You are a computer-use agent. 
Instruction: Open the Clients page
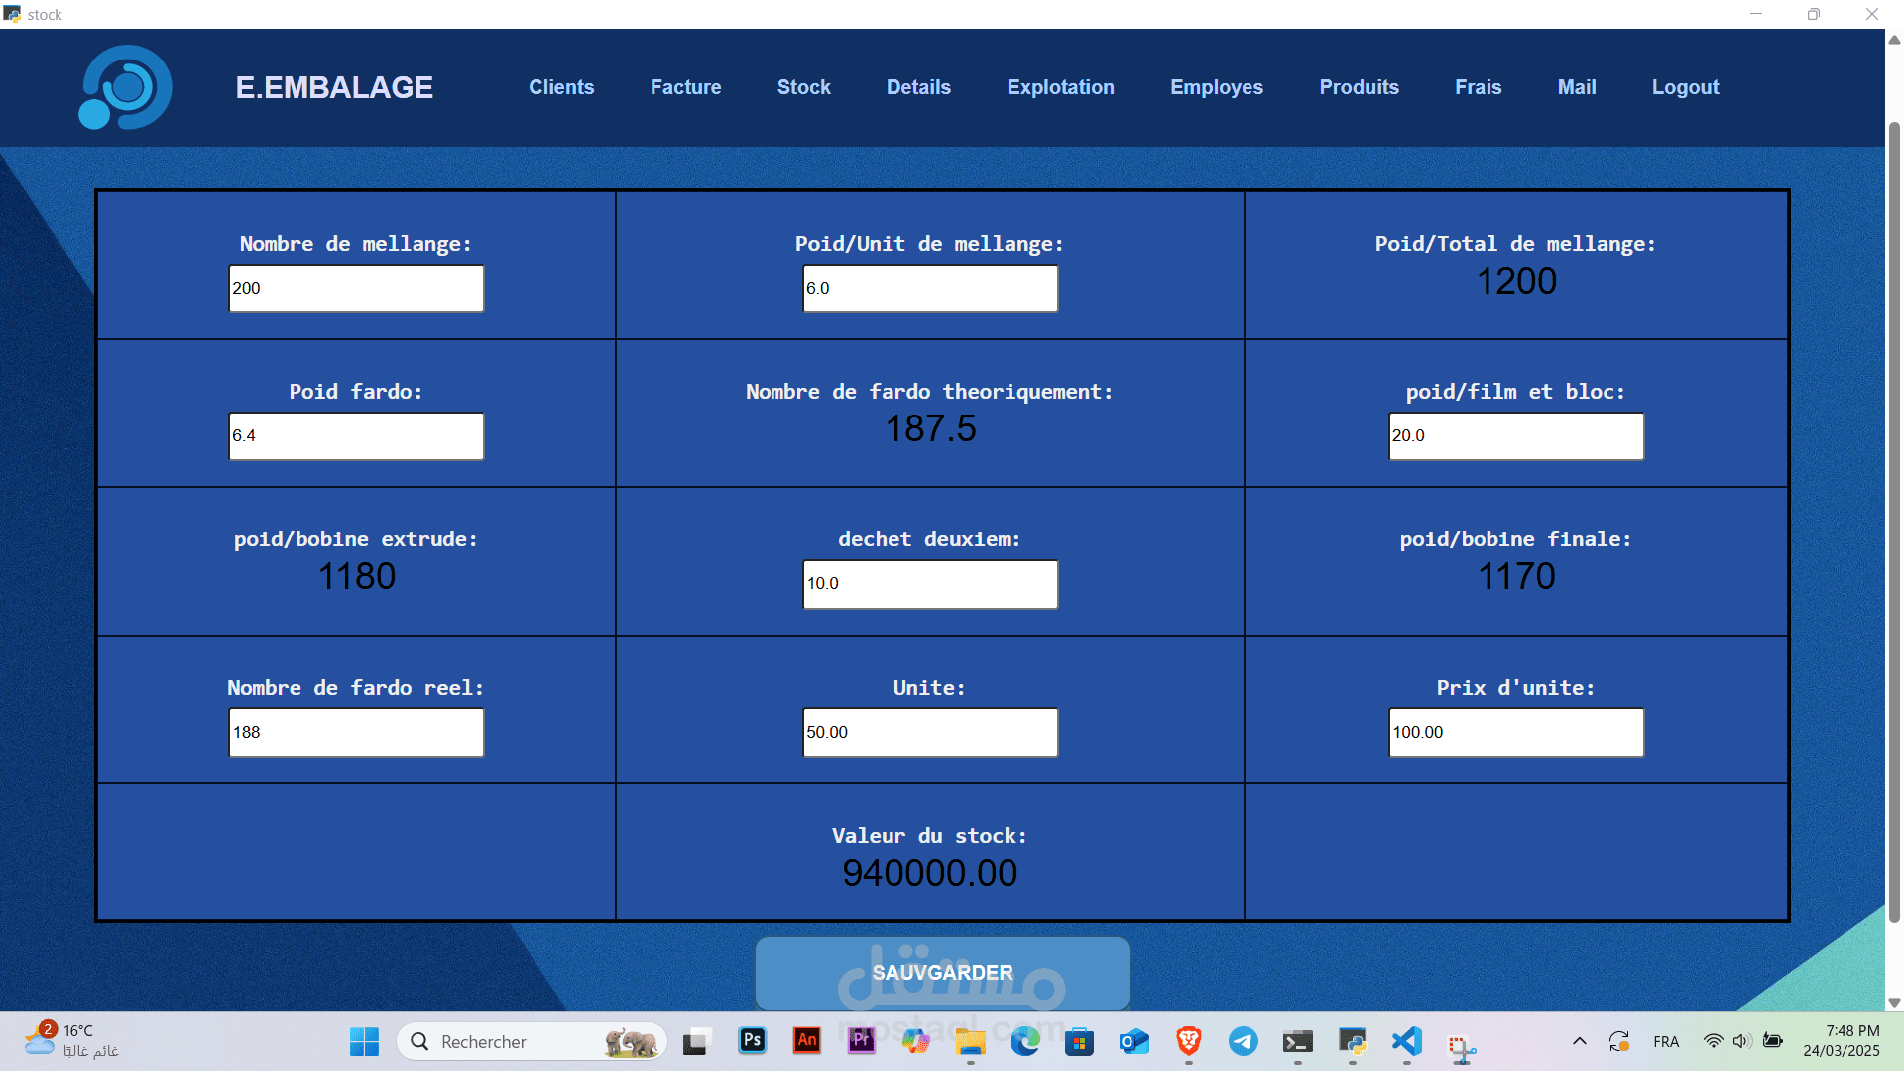(x=561, y=87)
